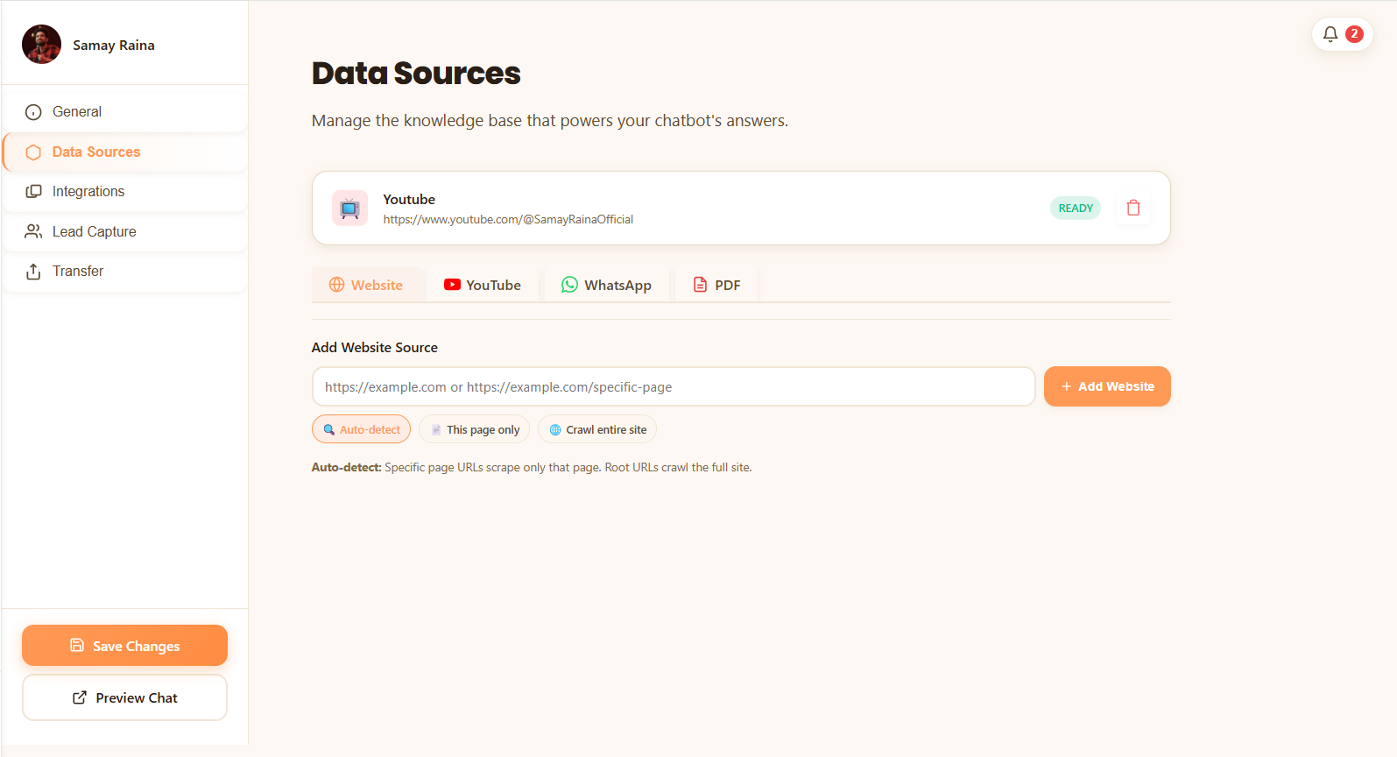The image size is (1397, 757).
Task: Open notifications bell icon
Action: 1330,34
